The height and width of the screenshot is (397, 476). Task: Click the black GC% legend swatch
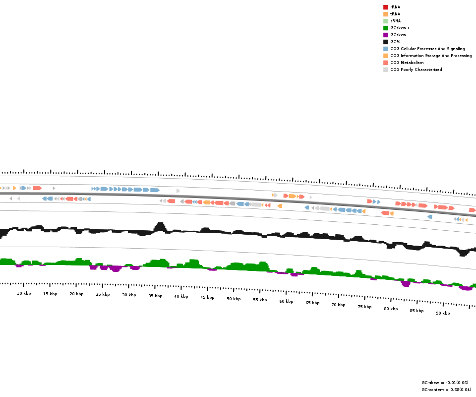coord(385,42)
